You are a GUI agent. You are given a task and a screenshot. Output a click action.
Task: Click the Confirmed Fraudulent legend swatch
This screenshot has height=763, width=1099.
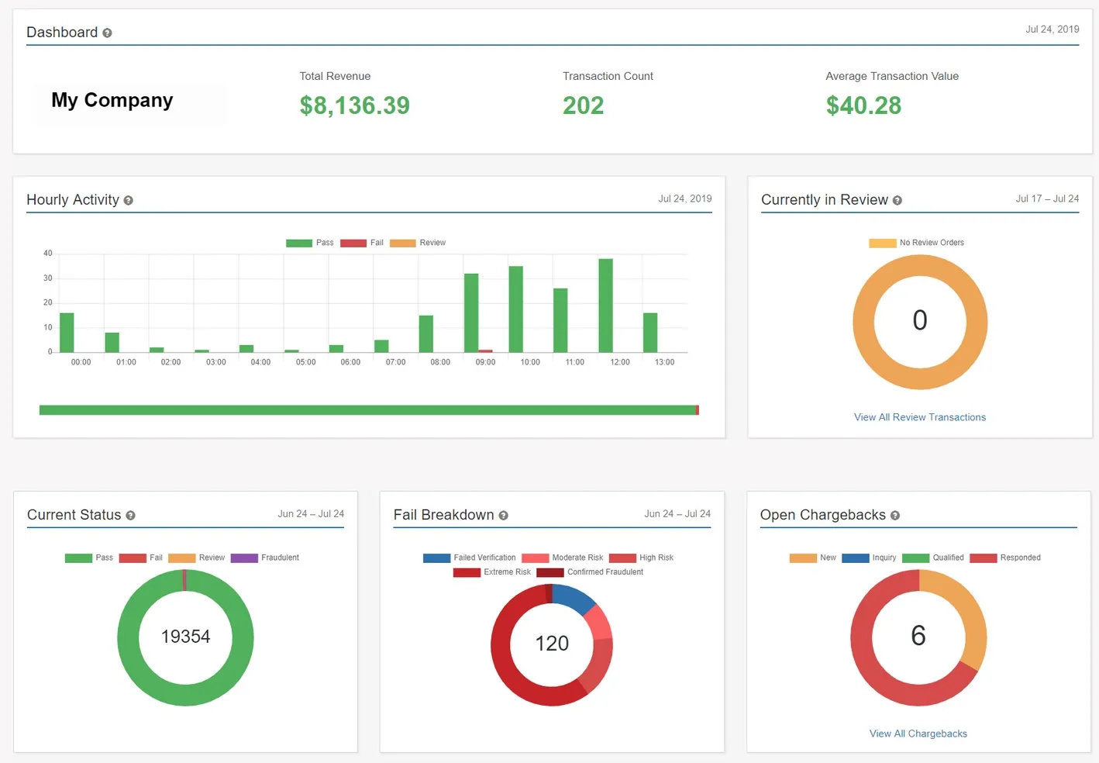pos(549,572)
